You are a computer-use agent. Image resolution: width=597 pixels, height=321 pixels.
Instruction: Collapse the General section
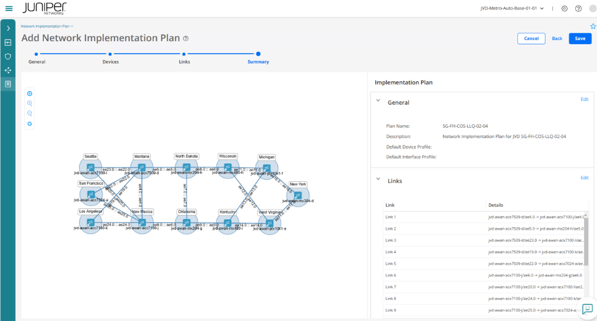(x=379, y=102)
